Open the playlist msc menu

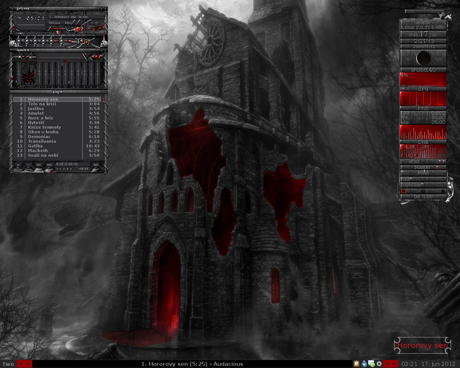(50, 165)
